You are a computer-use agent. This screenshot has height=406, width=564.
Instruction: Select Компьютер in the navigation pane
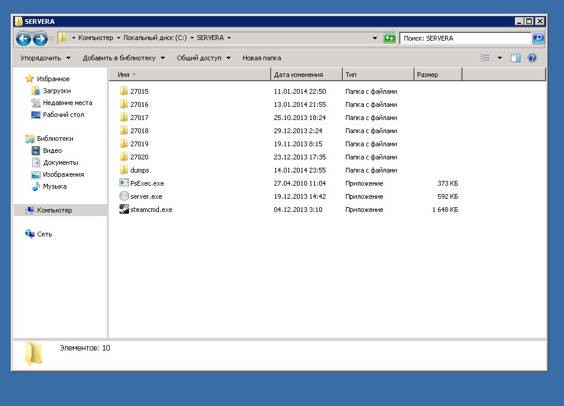click(54, 210)
